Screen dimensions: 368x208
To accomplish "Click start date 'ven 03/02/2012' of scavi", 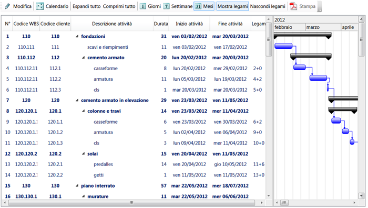I will 189,47.
